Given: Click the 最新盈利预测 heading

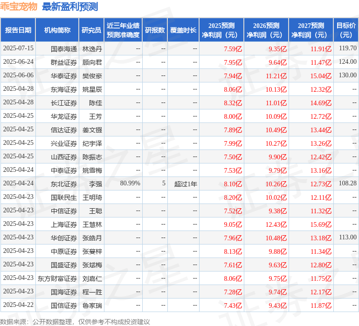Looking at the screenshot, I should tap(70, 7).
